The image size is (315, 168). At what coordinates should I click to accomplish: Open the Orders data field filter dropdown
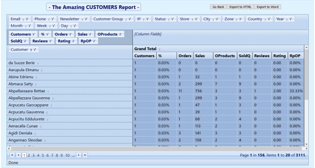[x=70, y=34]
